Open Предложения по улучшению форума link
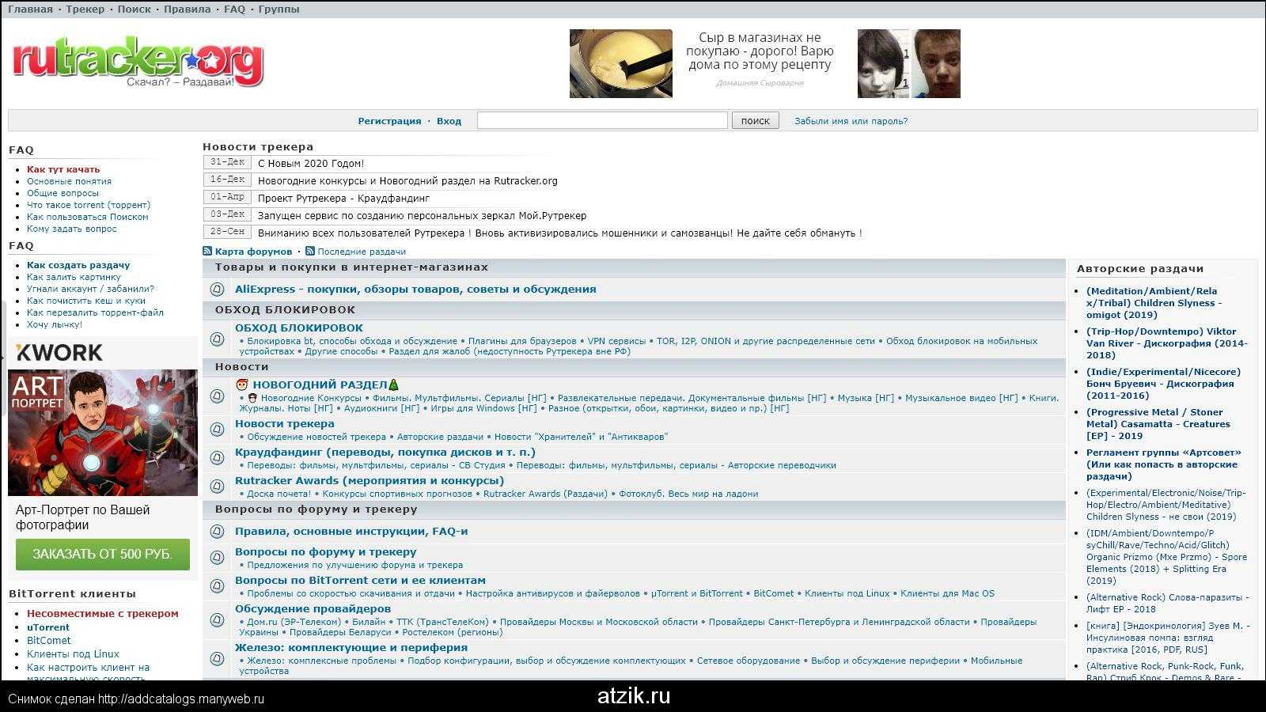Viewport: 1266px width, 712px height. (x=355, y=565)
